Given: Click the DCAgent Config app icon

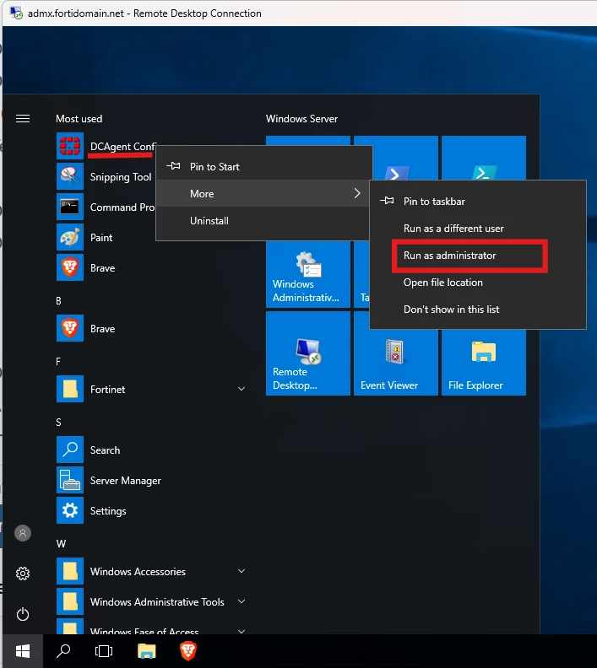Looking at the screenshot, I should (x=70, y=146).
